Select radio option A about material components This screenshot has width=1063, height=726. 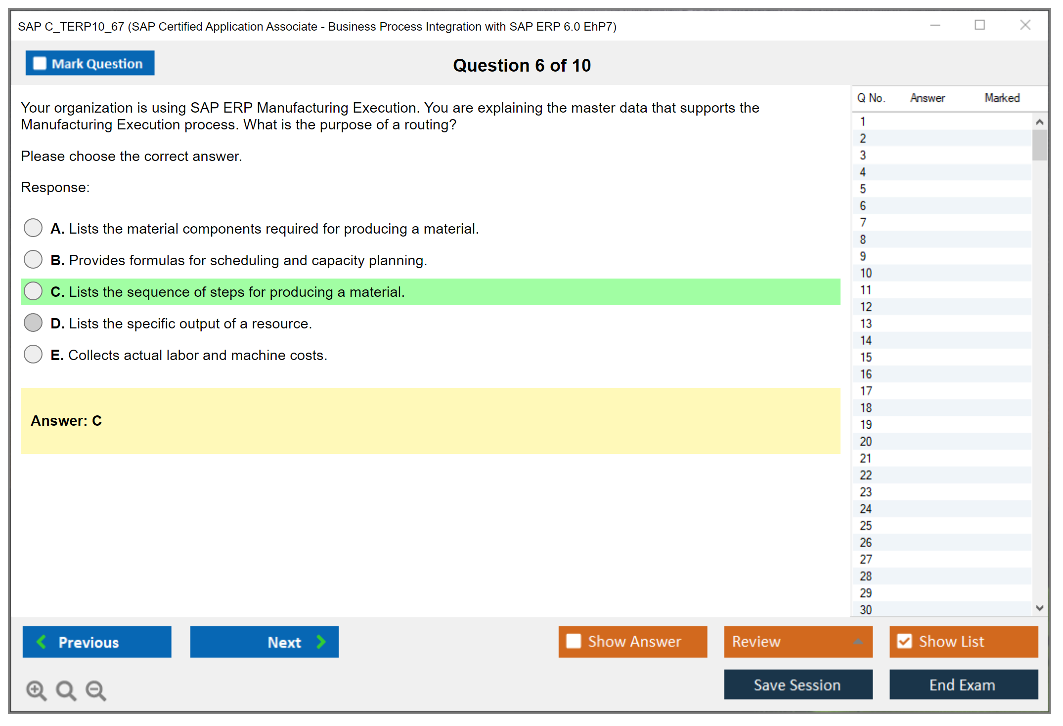click(x=33, y=228)
